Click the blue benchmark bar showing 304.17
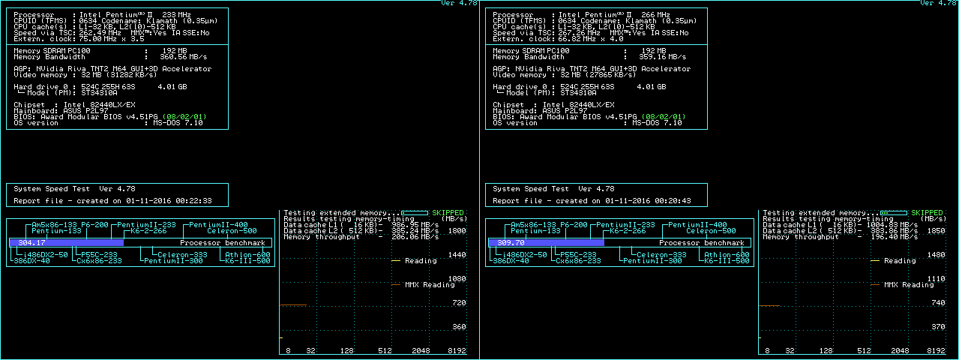Screen dimensions: 959x360 point(66,243)
